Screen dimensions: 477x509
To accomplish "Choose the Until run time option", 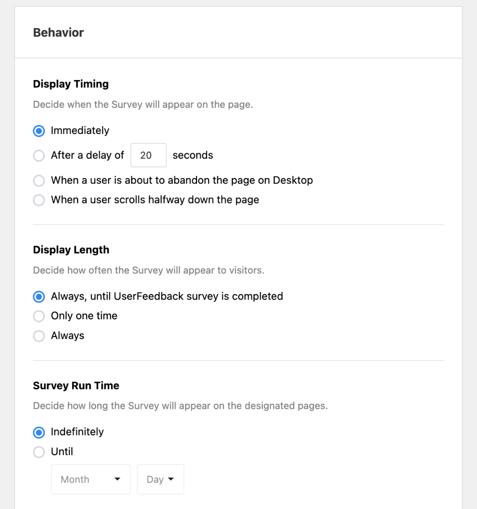I will 39,452.
